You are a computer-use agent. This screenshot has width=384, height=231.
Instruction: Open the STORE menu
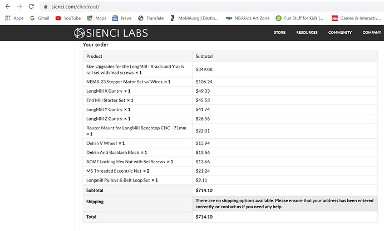click(x=280, y=33)
